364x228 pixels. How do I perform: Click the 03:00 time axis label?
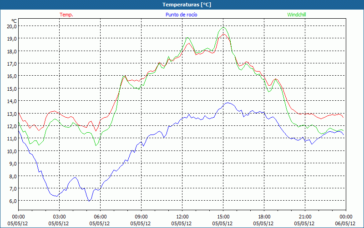point(60,217)
